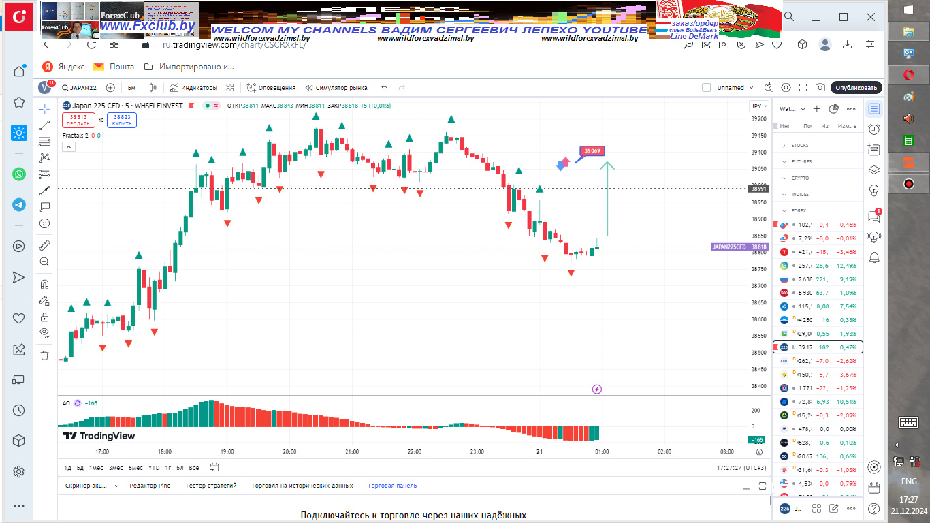
Task: Open the 5m timeframe selector
Action: pyautogui.click(x=131, y=88)
